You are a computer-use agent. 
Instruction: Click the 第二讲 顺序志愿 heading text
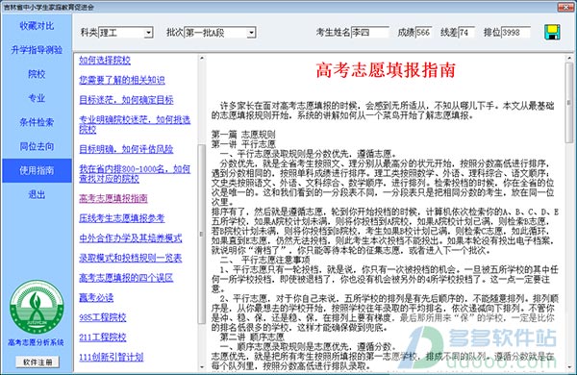252,337
